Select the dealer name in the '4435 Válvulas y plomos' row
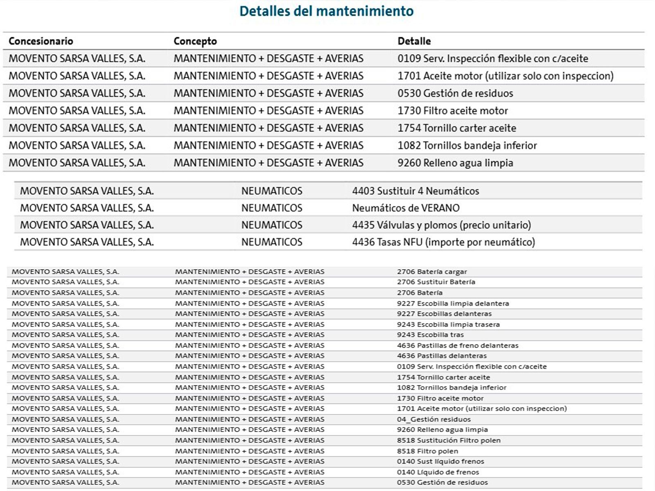Screen dimensions: 655x491 point(87,225)
